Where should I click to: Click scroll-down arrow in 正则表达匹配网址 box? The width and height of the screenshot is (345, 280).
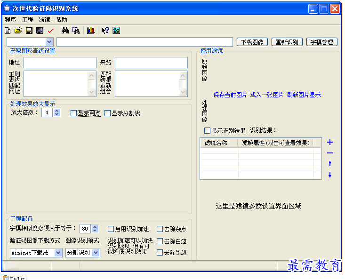tap(91, 92)
